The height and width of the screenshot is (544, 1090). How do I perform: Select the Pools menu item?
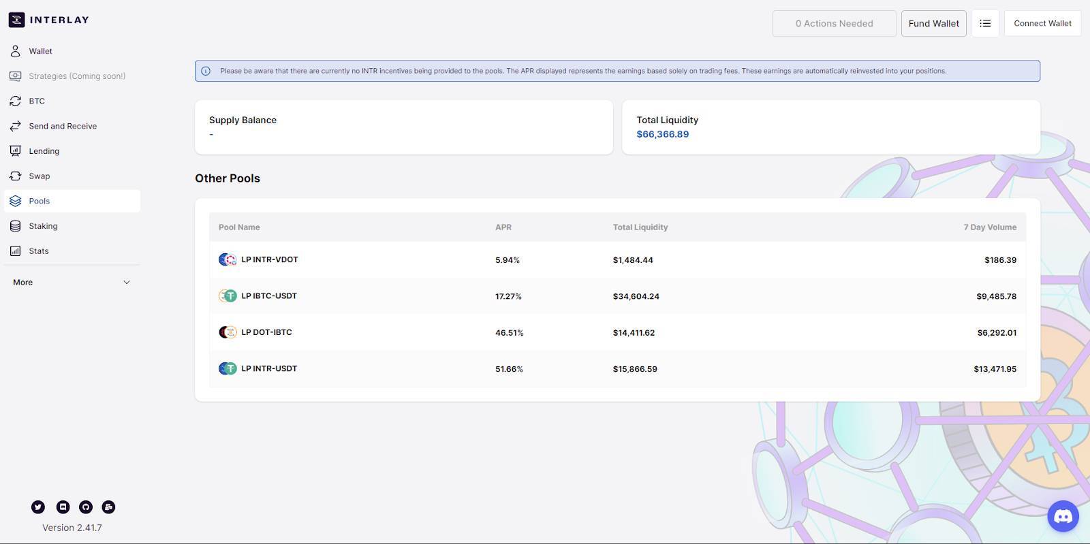(72, 201)
